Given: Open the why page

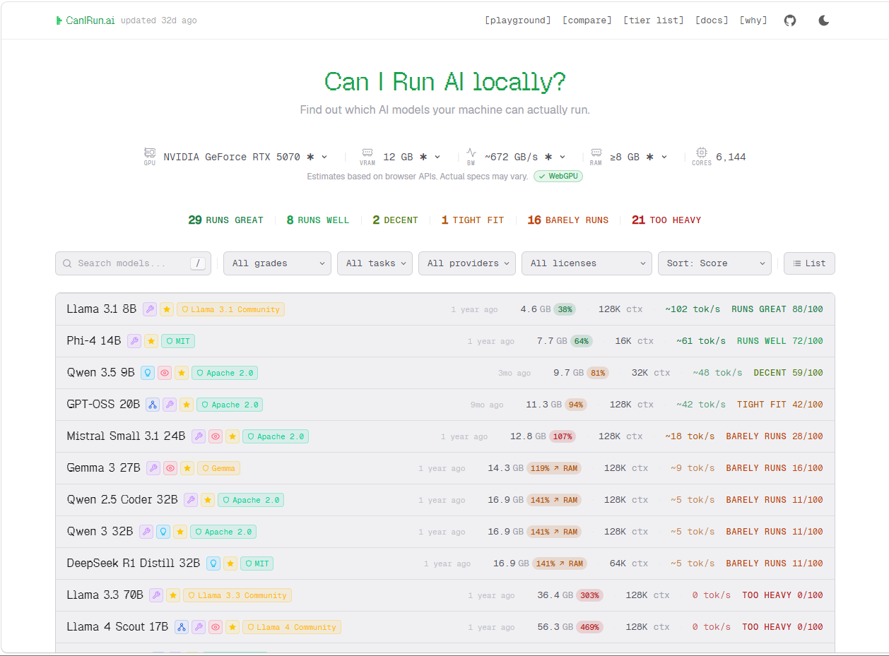Looking at the screenshot, I should pos(753,20).
